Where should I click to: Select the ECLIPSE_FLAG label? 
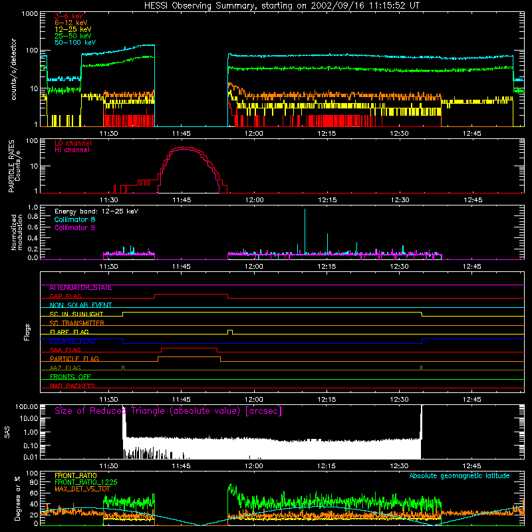72,341
